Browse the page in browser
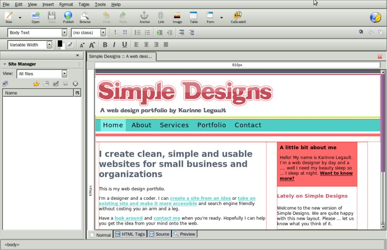 (x=85, y=17)
